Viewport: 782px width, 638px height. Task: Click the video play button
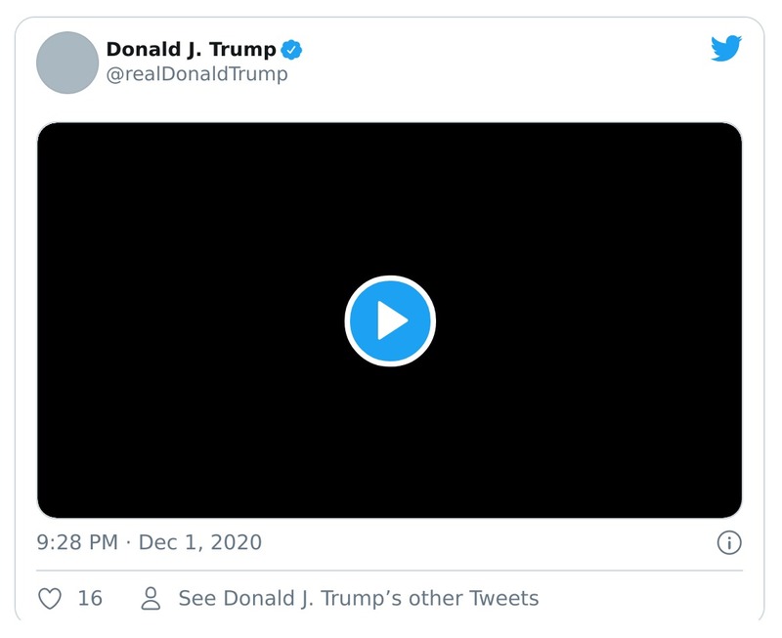[390, 319]
